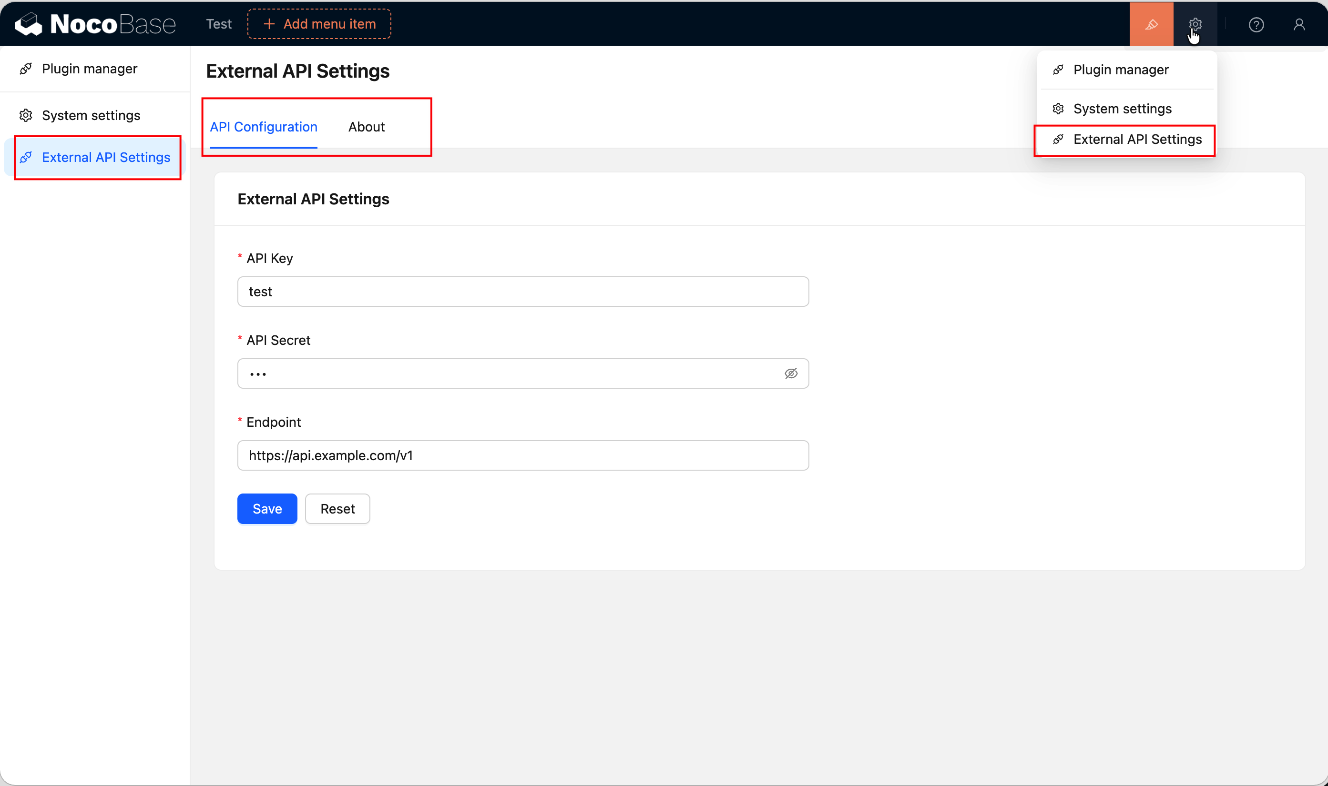Click the user profile avatar icon
1328x786 pixels.
(1299, 24)
